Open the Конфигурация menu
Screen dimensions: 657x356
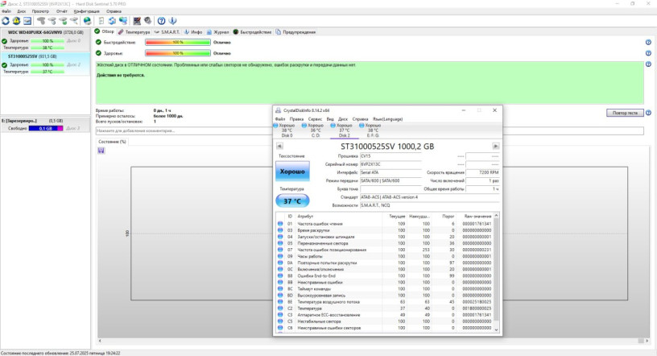[x=86, y=11]
